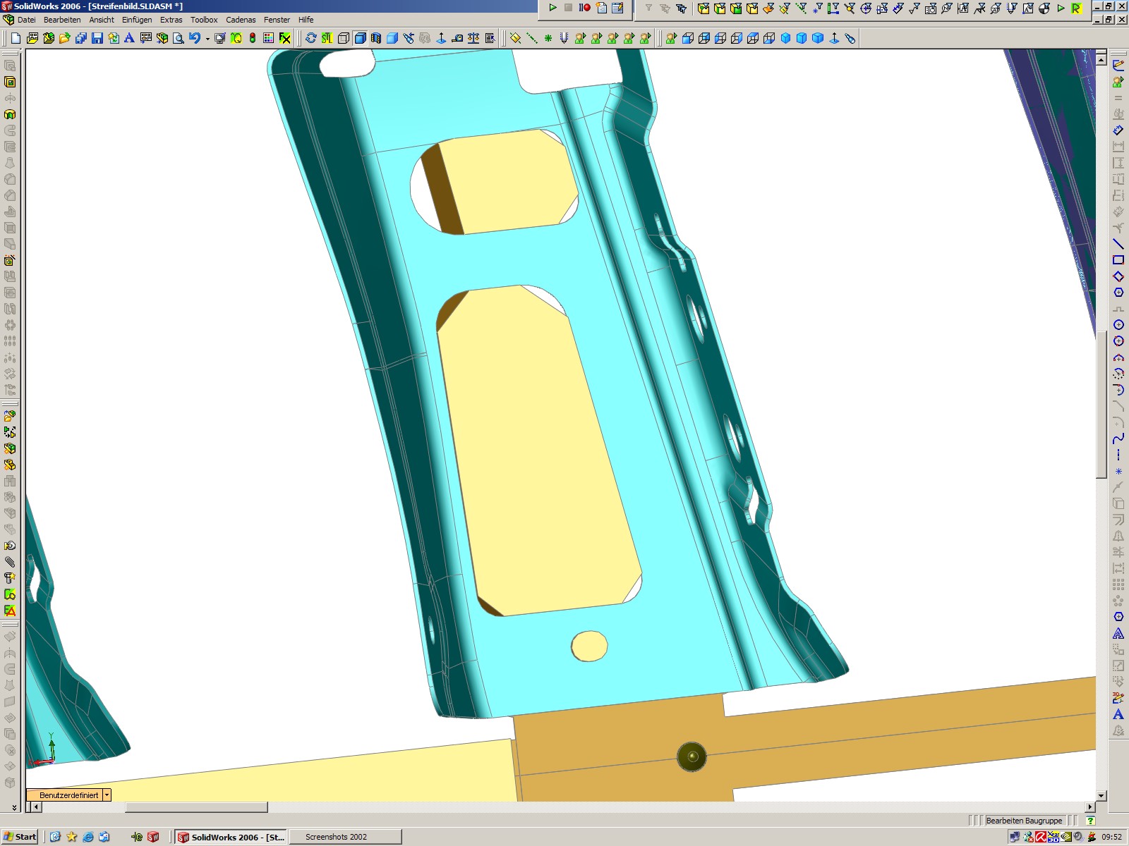The width and height of the screenshot is (1129, 846).
Task: Open the Bearbeiten menu
Action: [62, 20]
